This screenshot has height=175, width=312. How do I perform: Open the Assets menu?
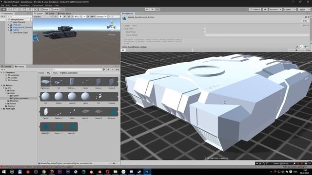[x=15, y=5]
